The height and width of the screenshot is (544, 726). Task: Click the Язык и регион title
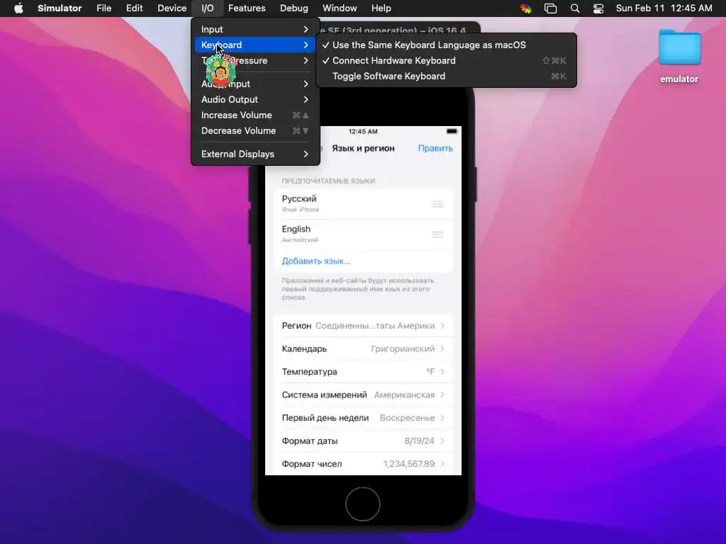pos(363,148)
